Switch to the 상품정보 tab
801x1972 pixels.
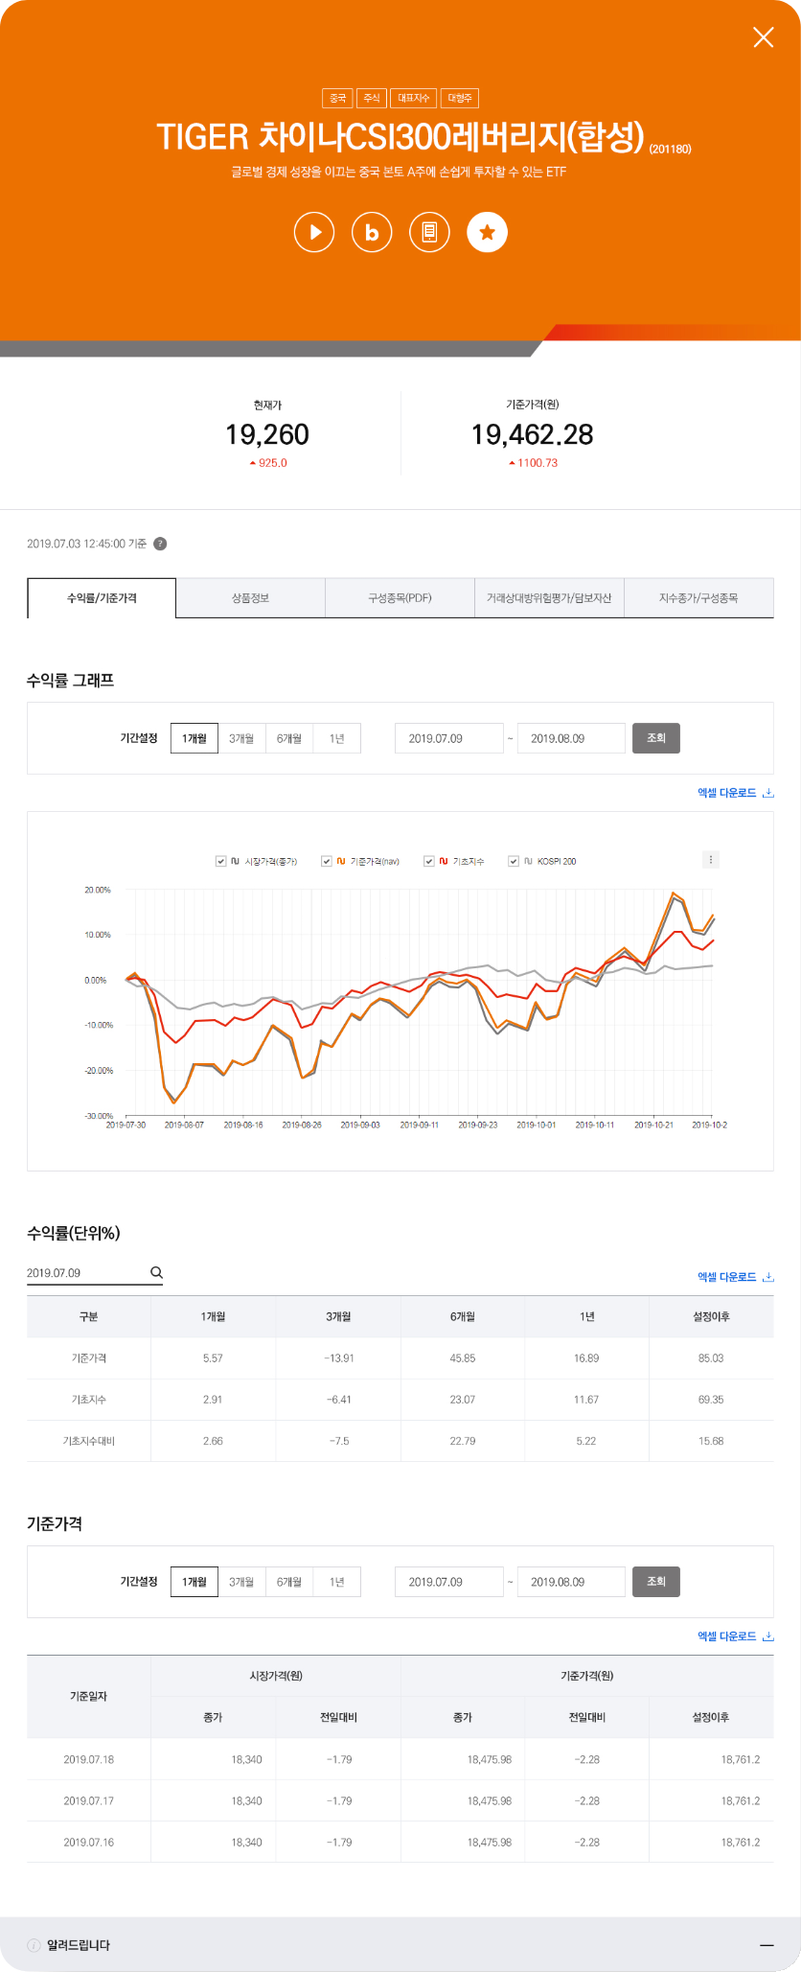pyautogui.click(x=250, y=597)
